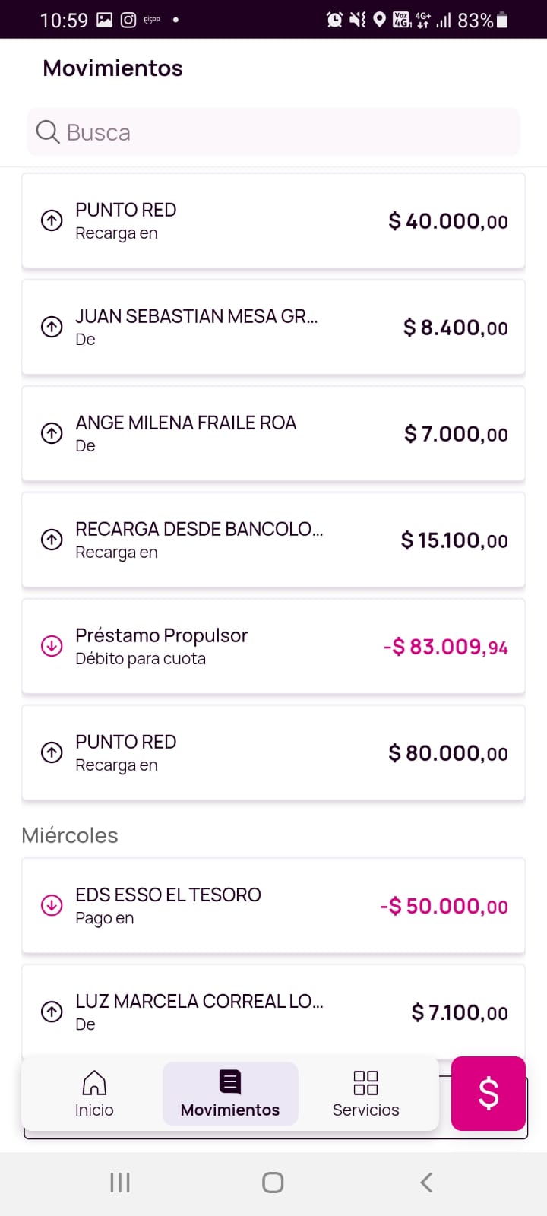Open the PUNTO RED $40.000,00 movement
This screenshot has width=547, height=1216.
(273, 221)
